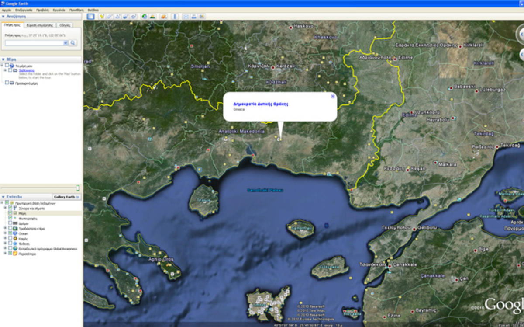Uncheck the Μέρη layer checkbox
The image size is (524, 327).
click(10, 213)
